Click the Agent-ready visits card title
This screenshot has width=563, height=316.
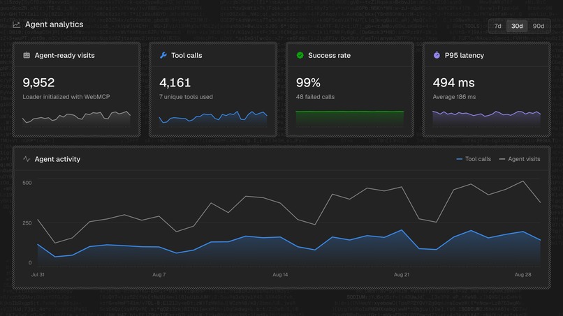(x=65, y=56)
